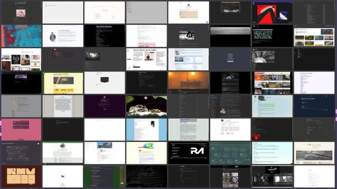Open the white page with orange horizontal bars
This screenshot has width=337, height=189.
coord(189,13)
